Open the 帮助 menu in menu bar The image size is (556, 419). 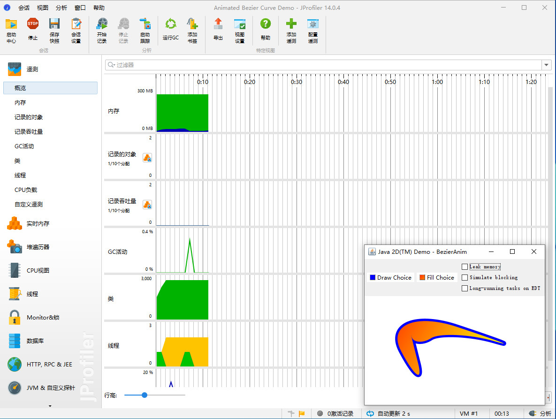[x=99, y=8]
